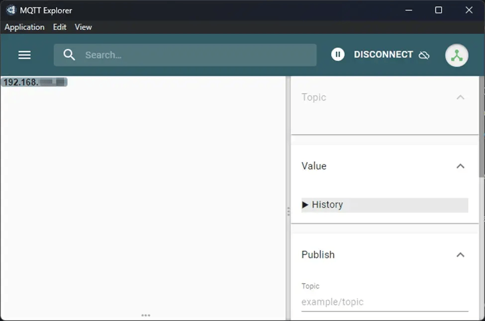Click the three-dot handle below the topic tree

pos(146,315)
